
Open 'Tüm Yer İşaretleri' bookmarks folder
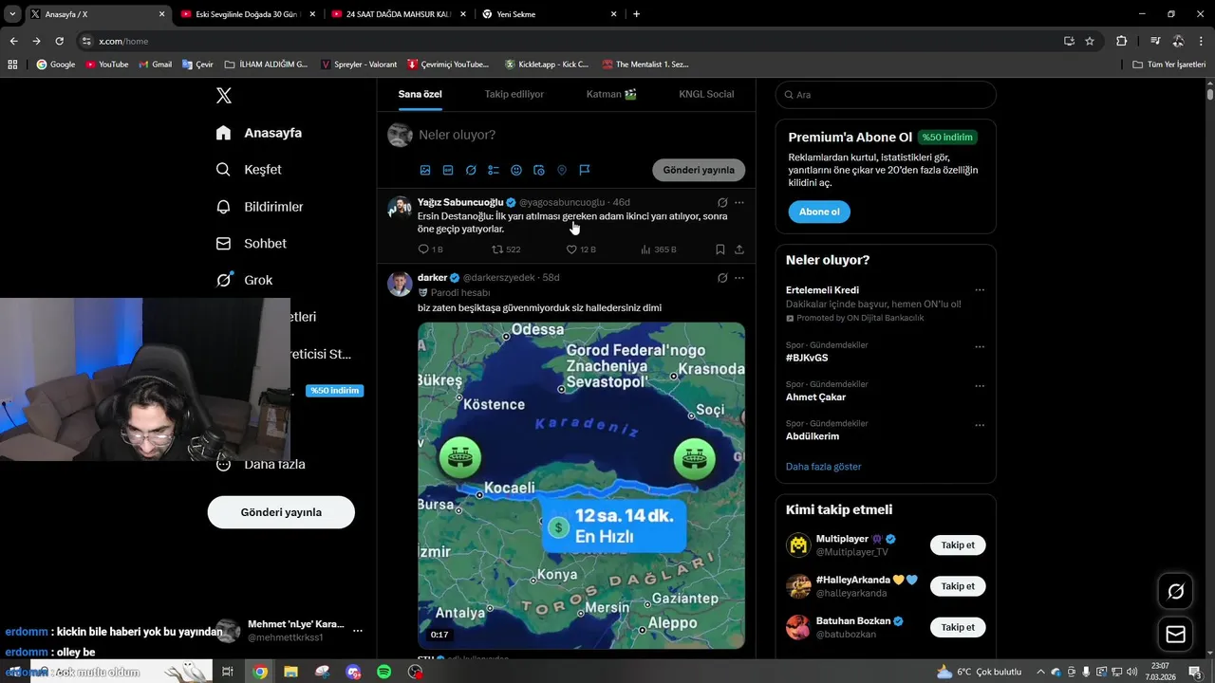[x=1169, y=65]
